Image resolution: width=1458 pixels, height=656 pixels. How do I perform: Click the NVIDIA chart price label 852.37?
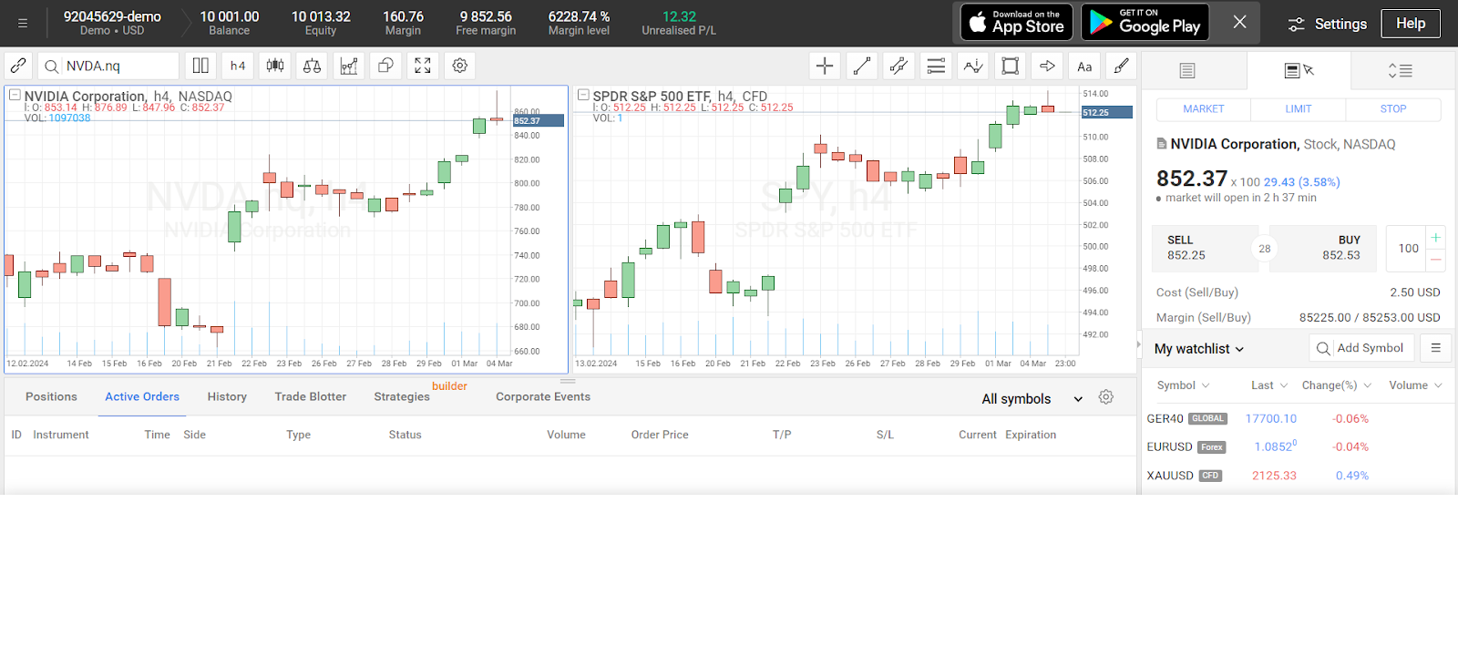coord(539,120)
